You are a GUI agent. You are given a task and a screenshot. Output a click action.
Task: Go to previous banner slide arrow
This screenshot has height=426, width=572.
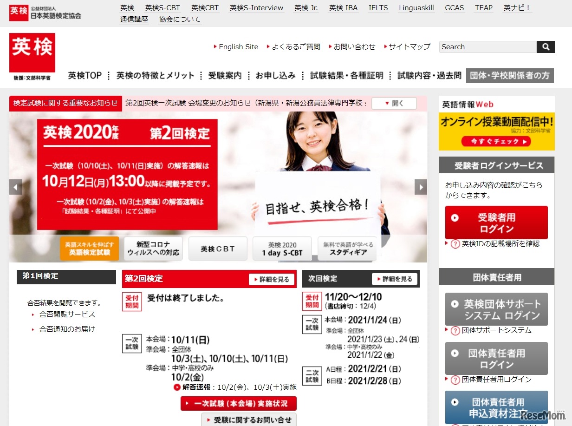[x=16, y=187]
